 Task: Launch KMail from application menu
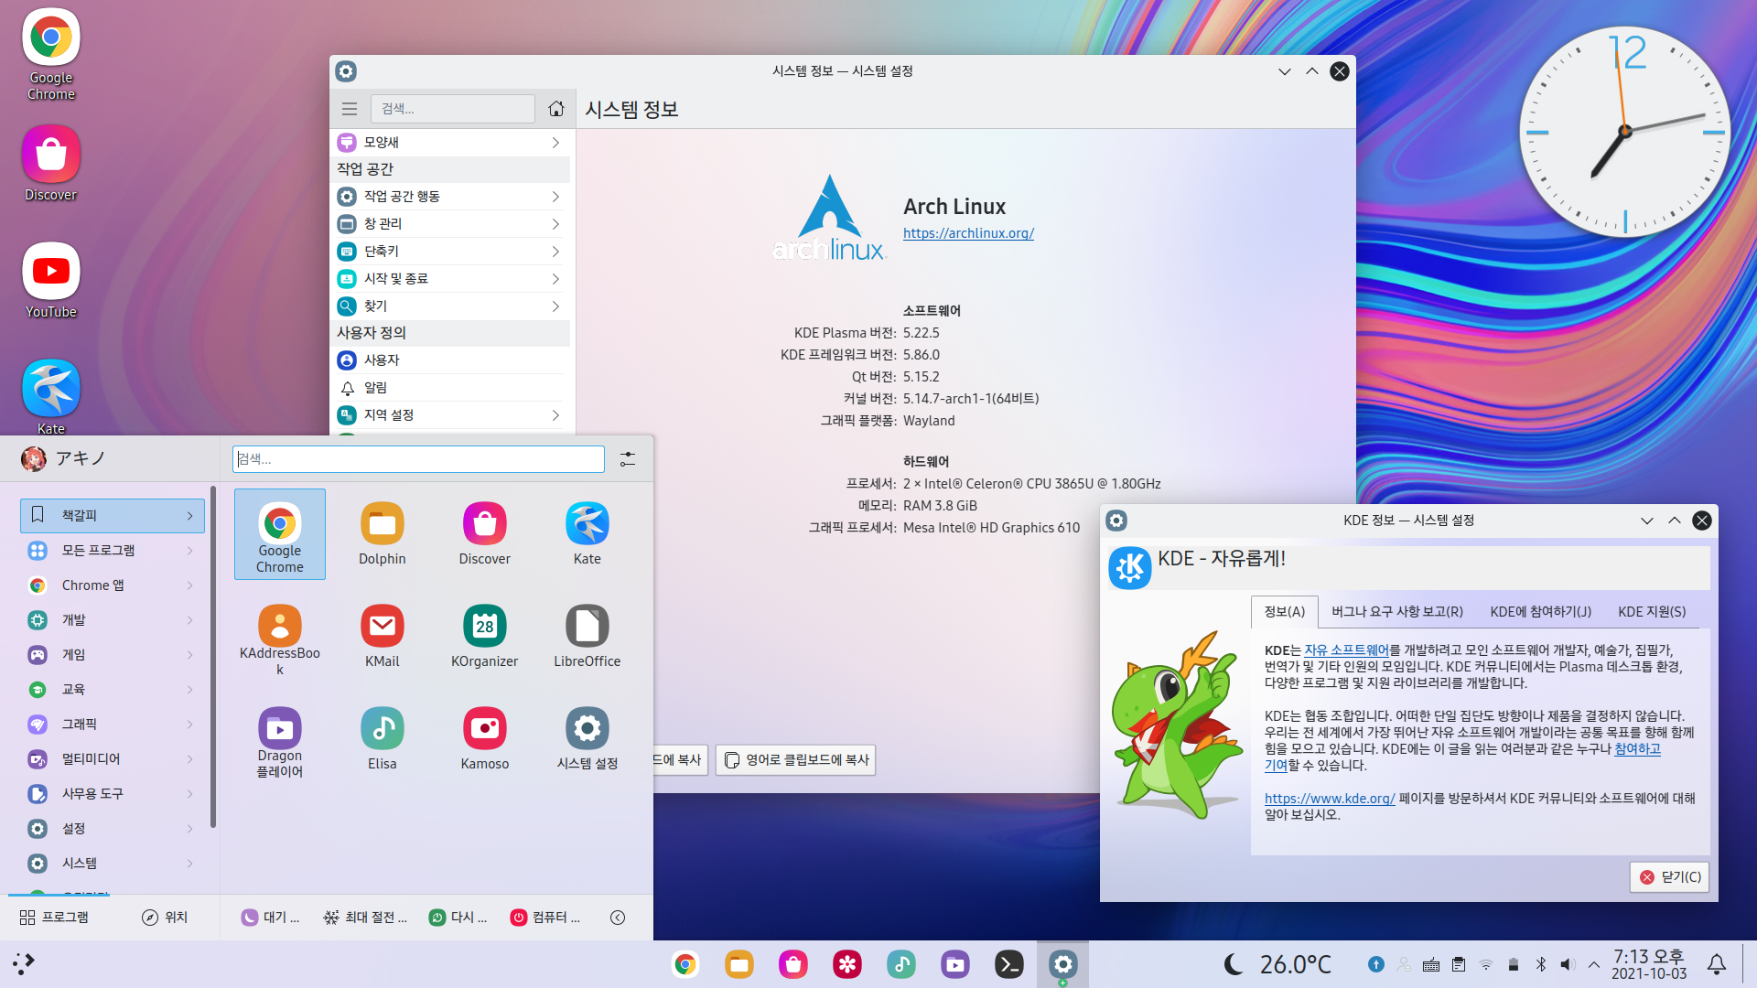pos(383,637)
